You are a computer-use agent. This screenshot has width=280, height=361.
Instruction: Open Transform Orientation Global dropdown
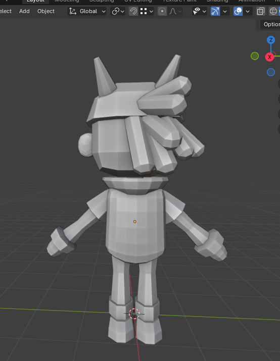(87, 11)
